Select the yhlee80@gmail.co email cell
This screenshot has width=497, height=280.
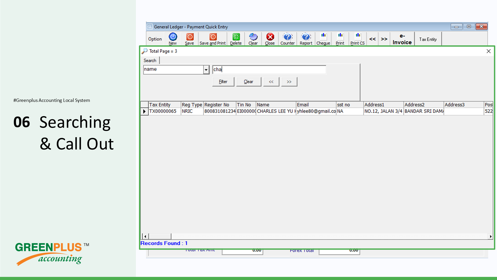316,111
